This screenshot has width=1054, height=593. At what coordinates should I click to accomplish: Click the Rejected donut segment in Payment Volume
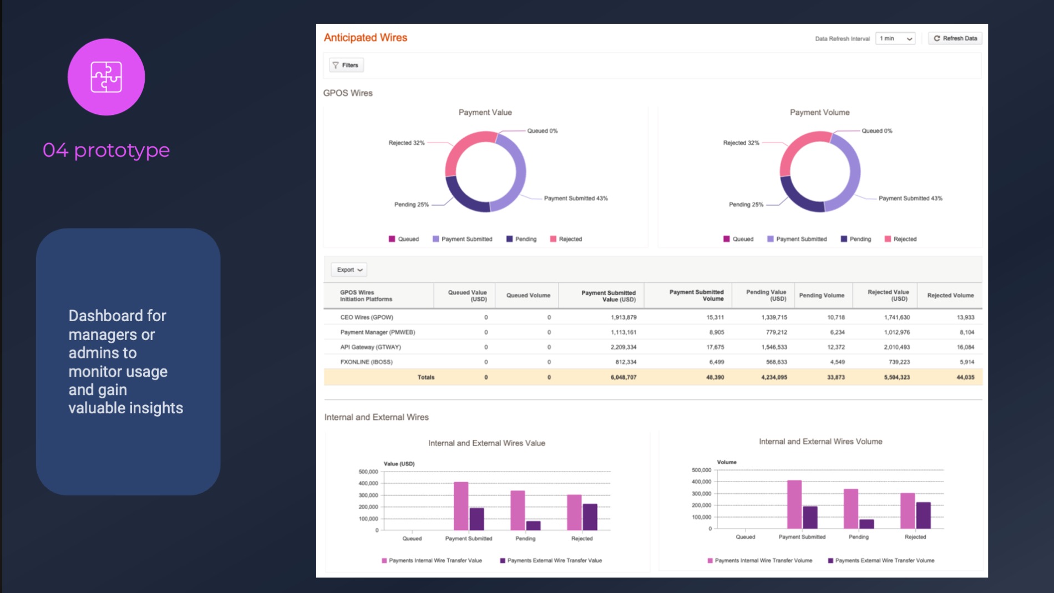pos(799,143)
